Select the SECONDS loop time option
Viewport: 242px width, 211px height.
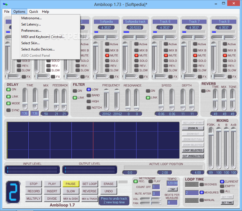click(x=201, y=184)
